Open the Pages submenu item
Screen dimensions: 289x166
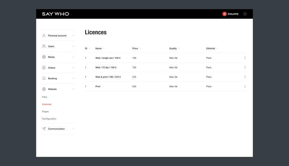point(45,111)
